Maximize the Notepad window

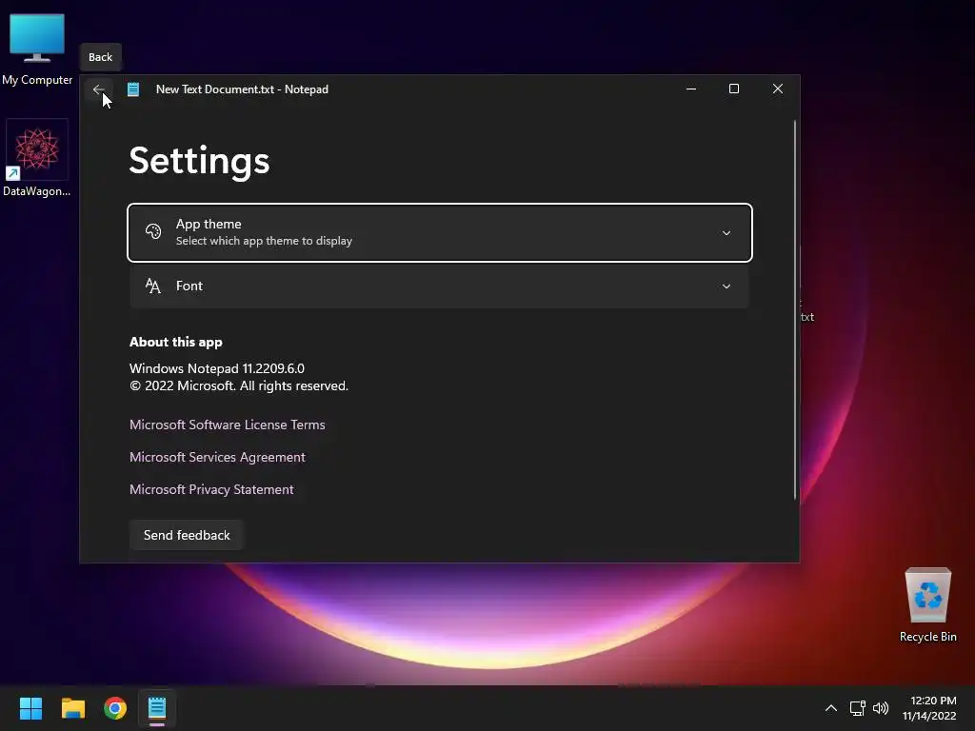tap(734, 89)
